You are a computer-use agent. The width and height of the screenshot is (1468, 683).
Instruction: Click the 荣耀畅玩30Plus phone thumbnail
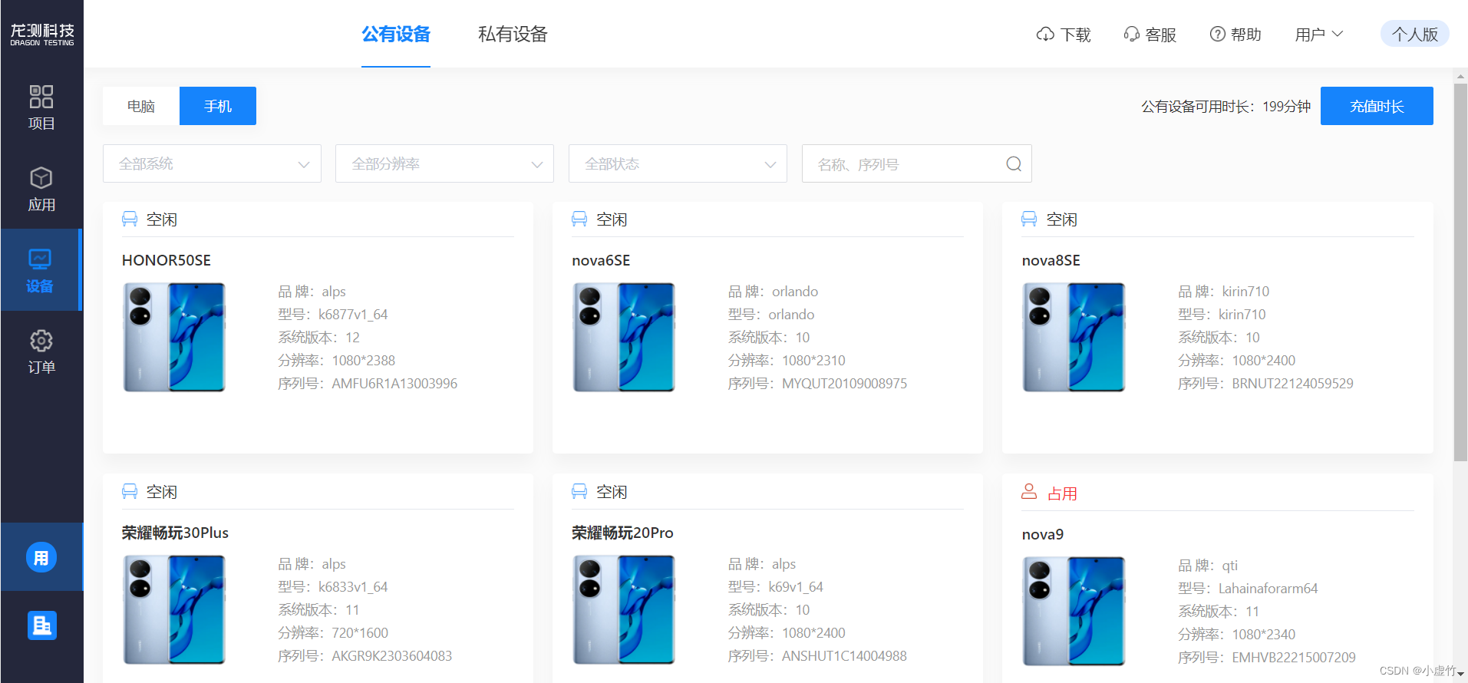pos(174,609)
